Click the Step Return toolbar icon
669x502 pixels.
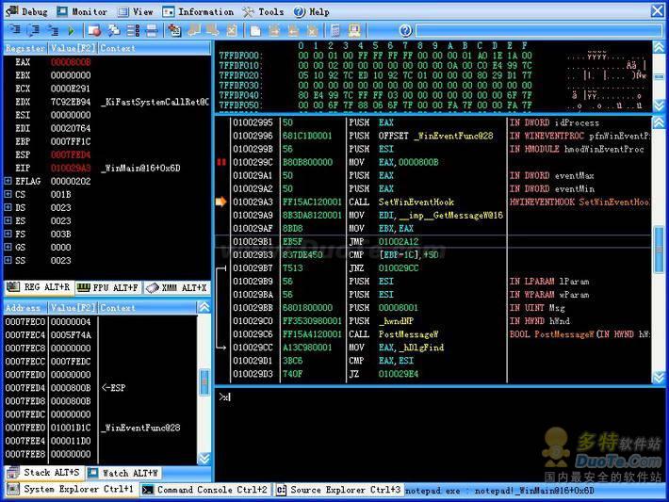click(52, 30)
